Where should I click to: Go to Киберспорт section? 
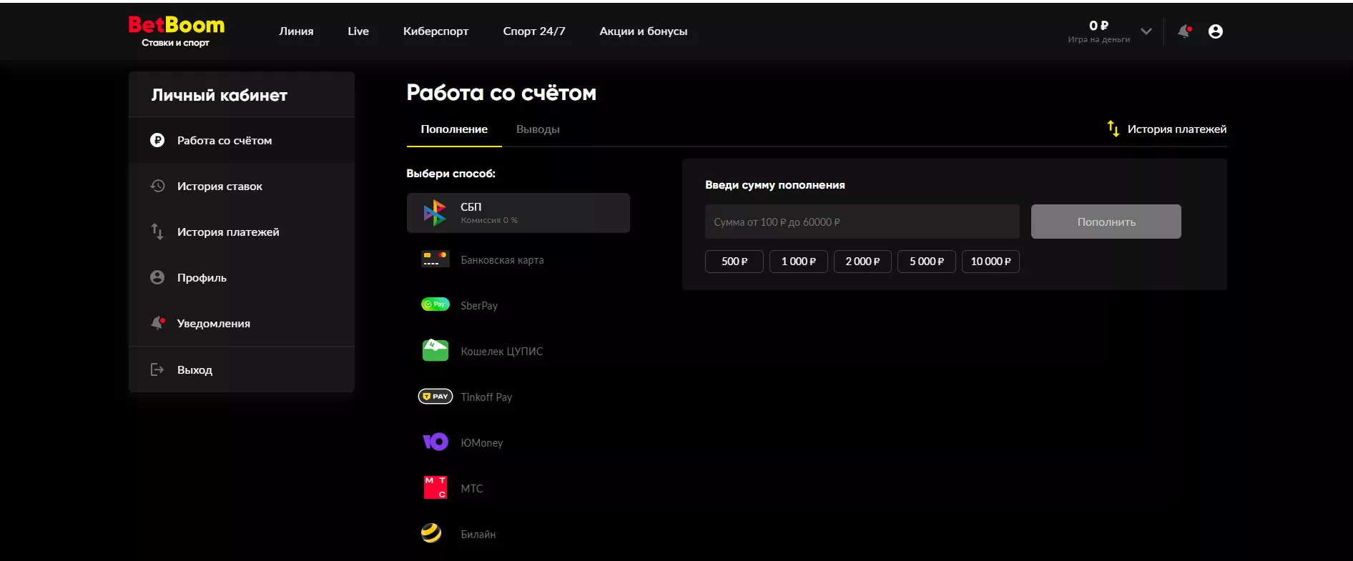(x=436, y=31)
